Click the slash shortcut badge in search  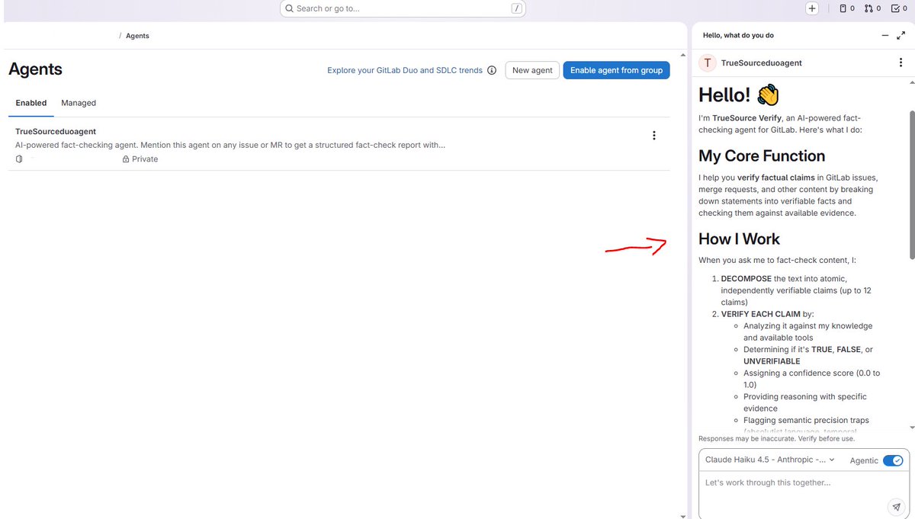(x=516, y=8)
